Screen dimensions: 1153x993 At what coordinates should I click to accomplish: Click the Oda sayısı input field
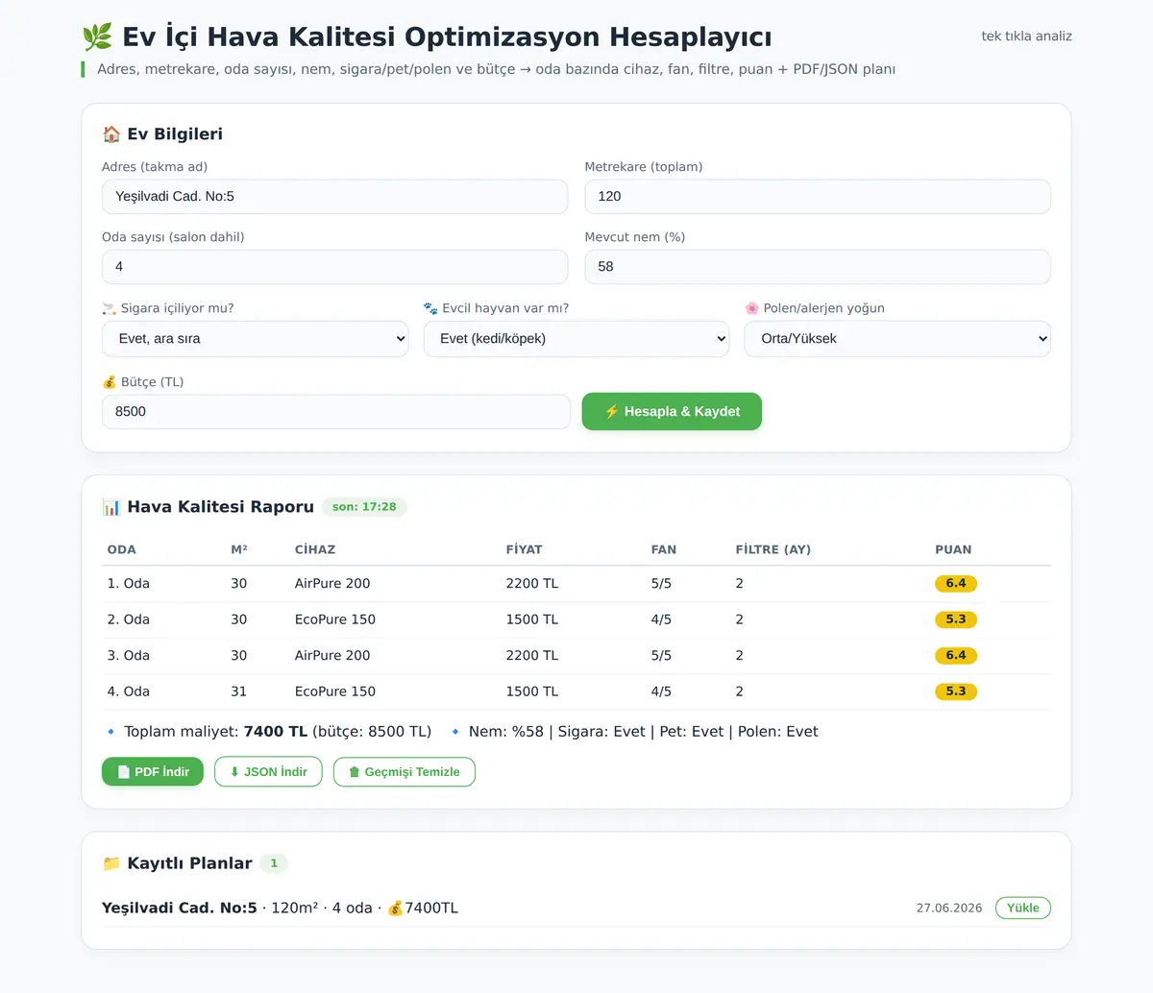coord(335,267)
